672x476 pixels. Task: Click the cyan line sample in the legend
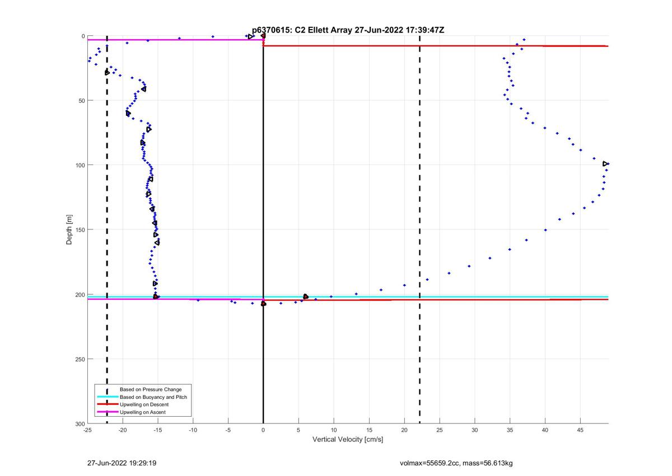(107, 397)
